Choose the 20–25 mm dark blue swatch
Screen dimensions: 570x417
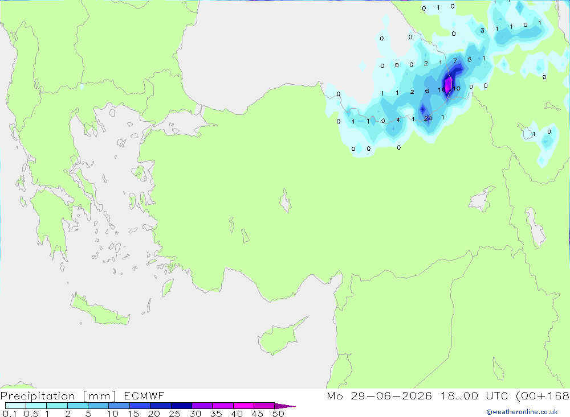pos(161,406)
